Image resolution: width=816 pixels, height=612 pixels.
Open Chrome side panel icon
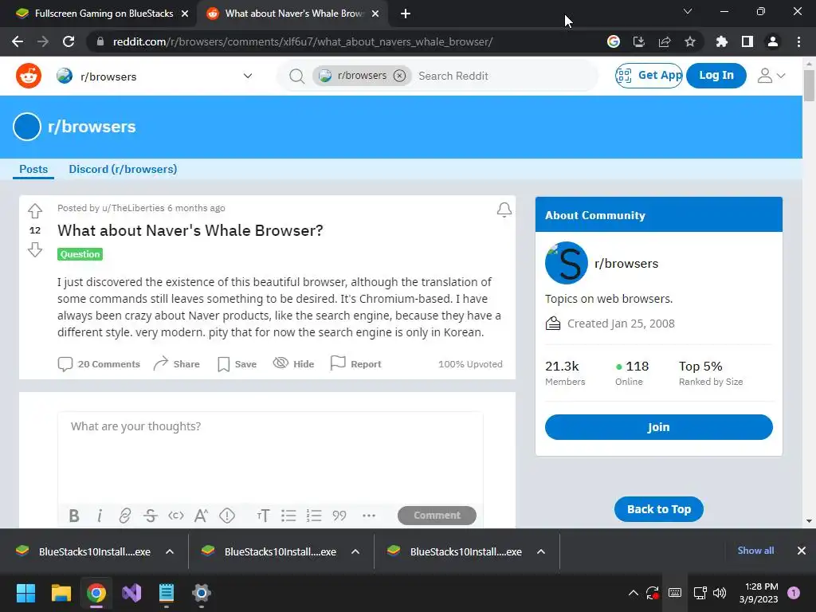click(747, 41)
